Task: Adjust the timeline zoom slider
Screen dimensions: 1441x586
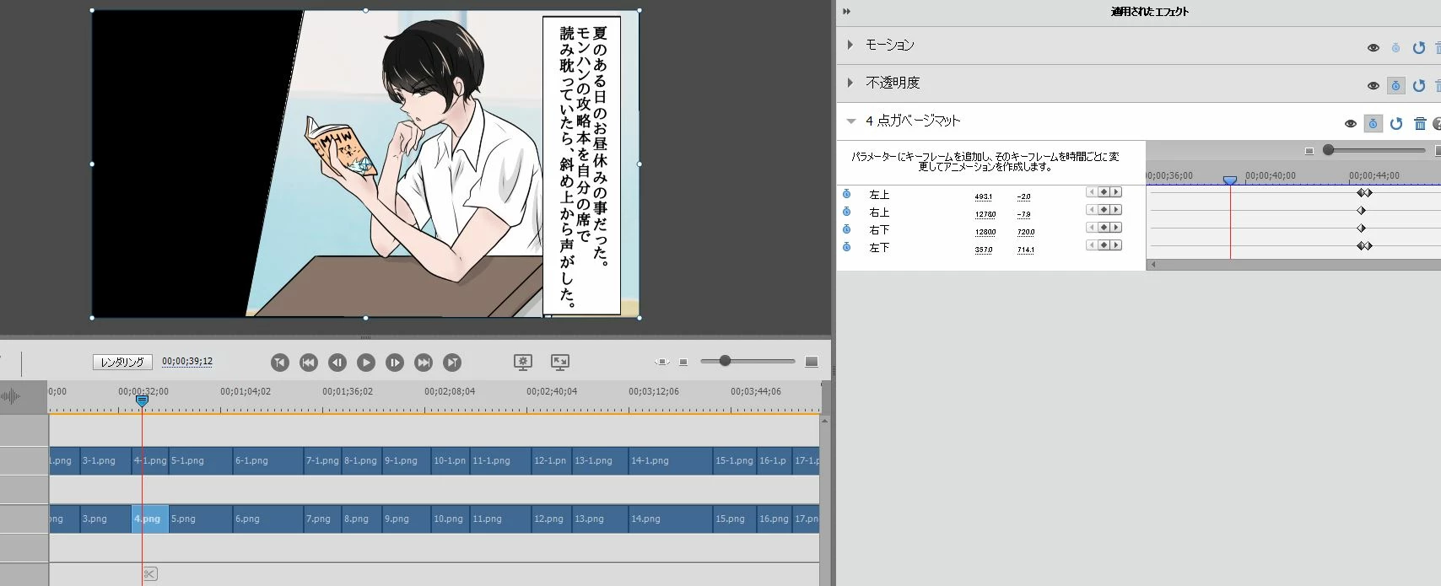Action: pos(725,361)
